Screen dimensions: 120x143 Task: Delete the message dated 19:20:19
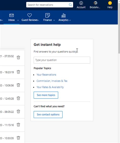click(x=18, y=72)
